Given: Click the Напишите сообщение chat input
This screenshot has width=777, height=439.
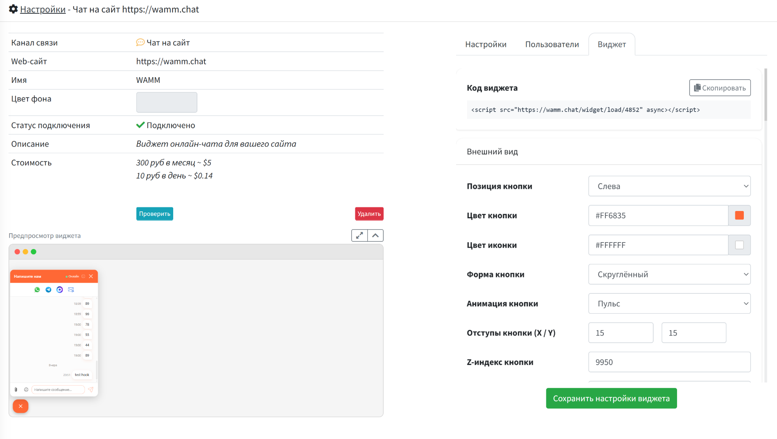Looking at the screenshot, I should point(58,390).
